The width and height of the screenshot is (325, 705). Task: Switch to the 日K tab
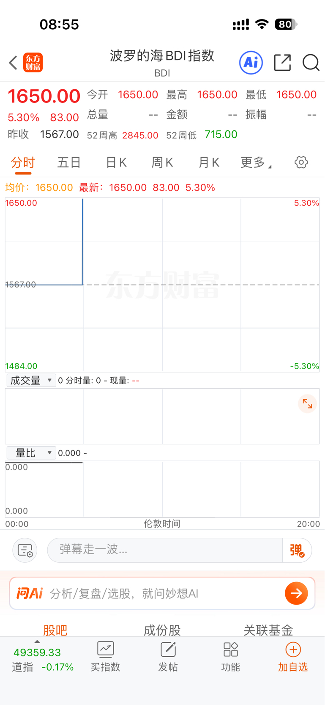pos(116,162)
